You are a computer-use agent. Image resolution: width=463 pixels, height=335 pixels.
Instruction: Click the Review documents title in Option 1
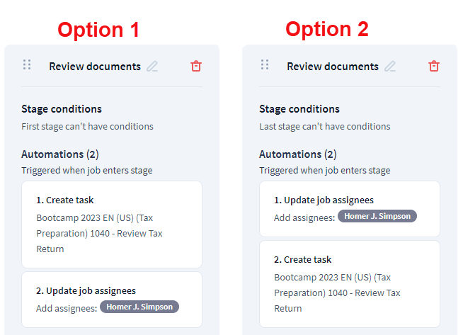click(x=95, y=67)
